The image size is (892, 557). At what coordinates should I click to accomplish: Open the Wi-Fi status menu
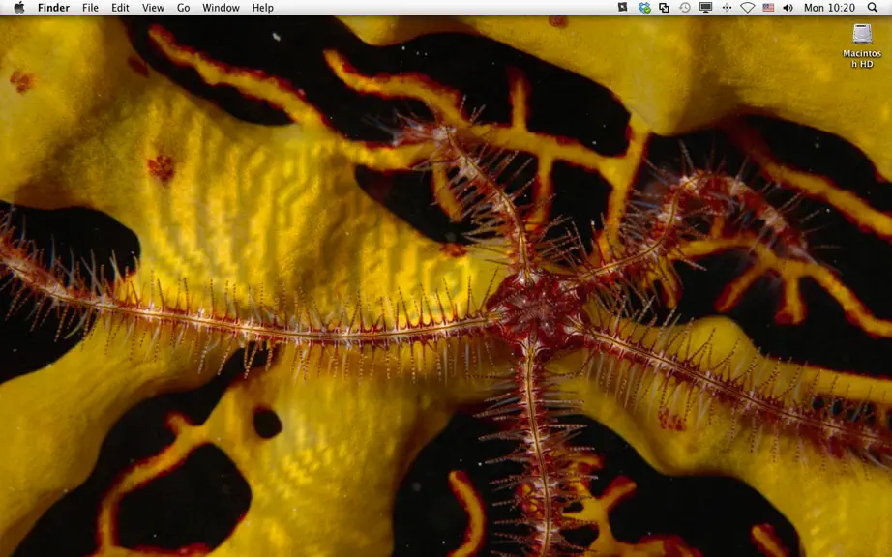tap(748, 8)
